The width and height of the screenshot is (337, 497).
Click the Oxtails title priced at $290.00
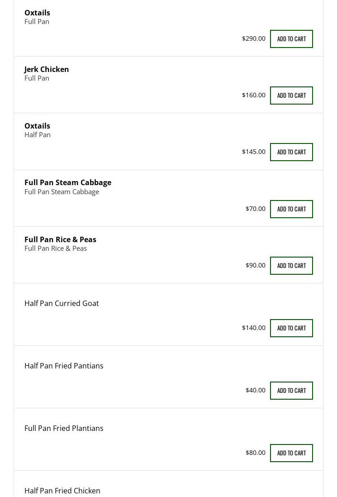click(37, 13)
